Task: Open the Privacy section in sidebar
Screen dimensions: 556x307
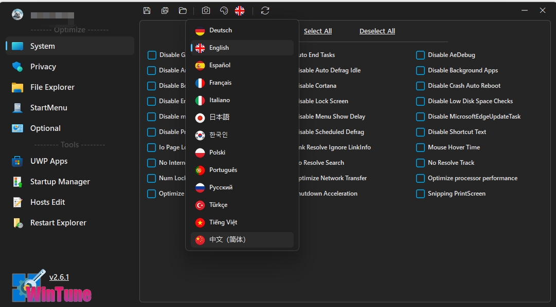Action: 43,67
